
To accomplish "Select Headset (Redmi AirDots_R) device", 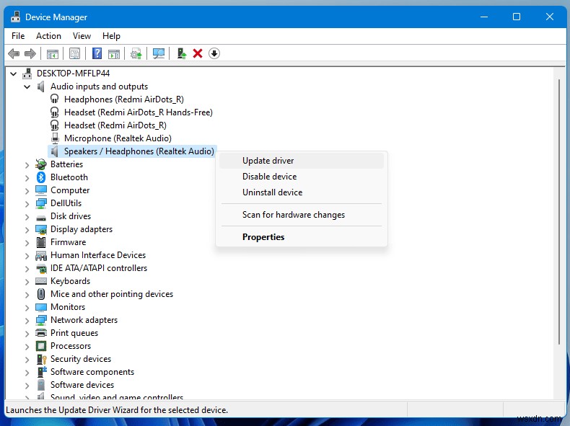I will pos(115,125).
